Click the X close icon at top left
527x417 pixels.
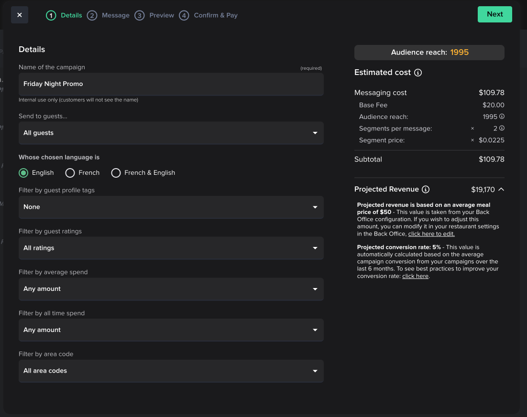(x=20, y=15)
